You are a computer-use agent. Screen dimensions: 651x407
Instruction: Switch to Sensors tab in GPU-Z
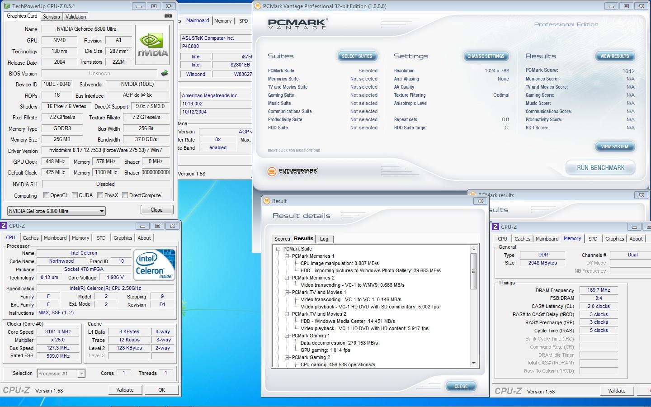click(x=51, y=17)
